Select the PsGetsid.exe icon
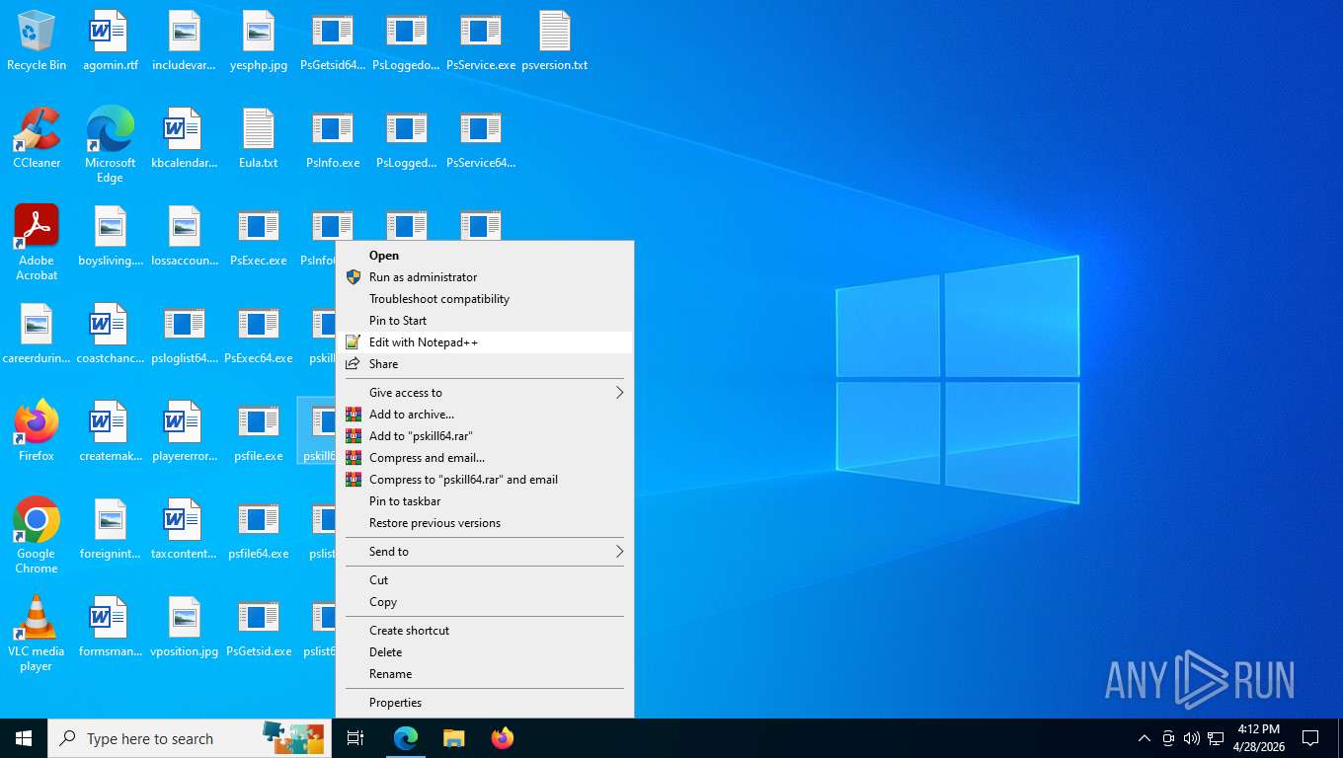Screen dimensions: 1343x758 coord(258,628)
